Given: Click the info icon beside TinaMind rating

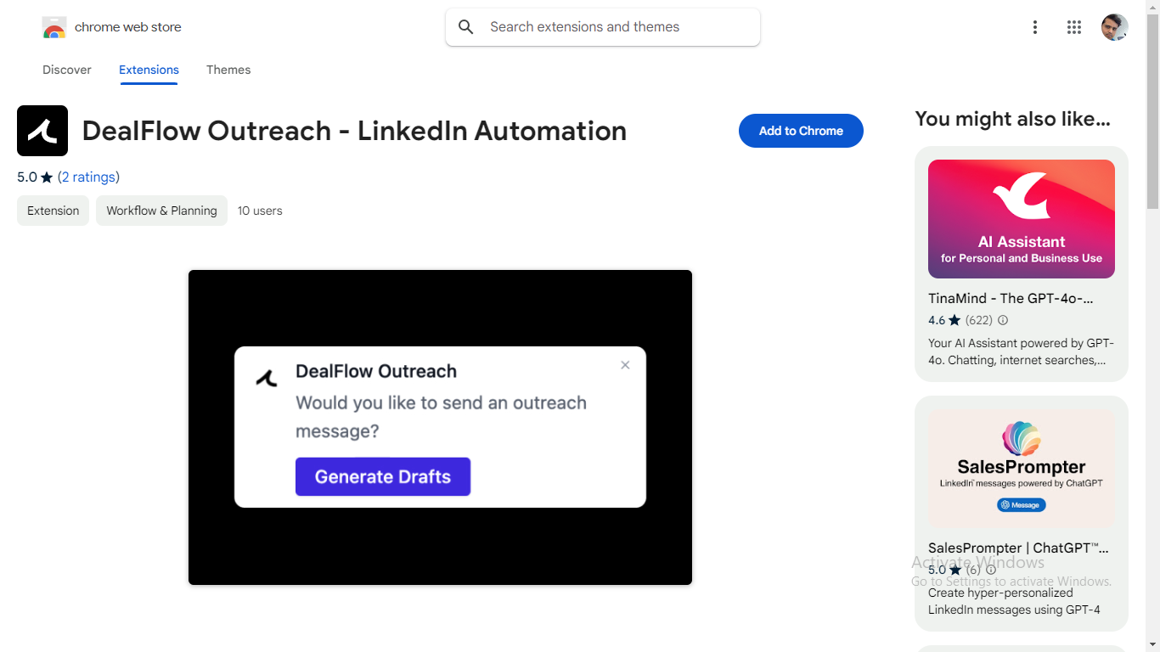Looking at the screenshot, I should click(1003, 320).
